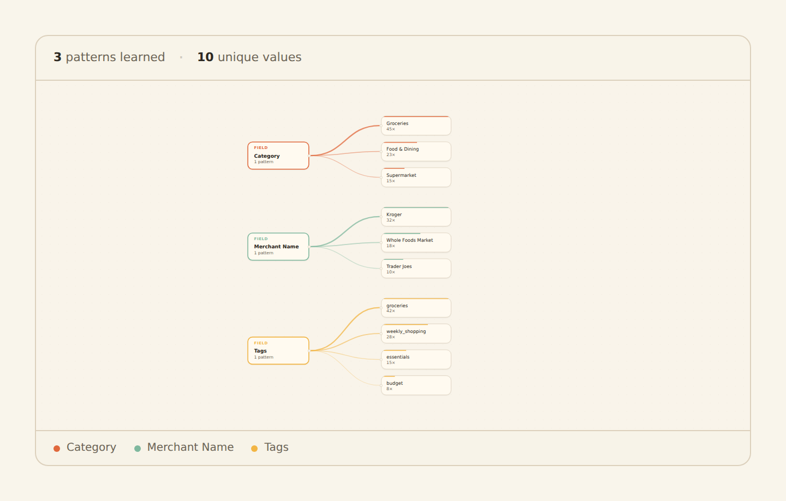Select the lowercase groceries 42× tag card
Viewport: 786px width, 501px height.
click(x=416, y=308)
